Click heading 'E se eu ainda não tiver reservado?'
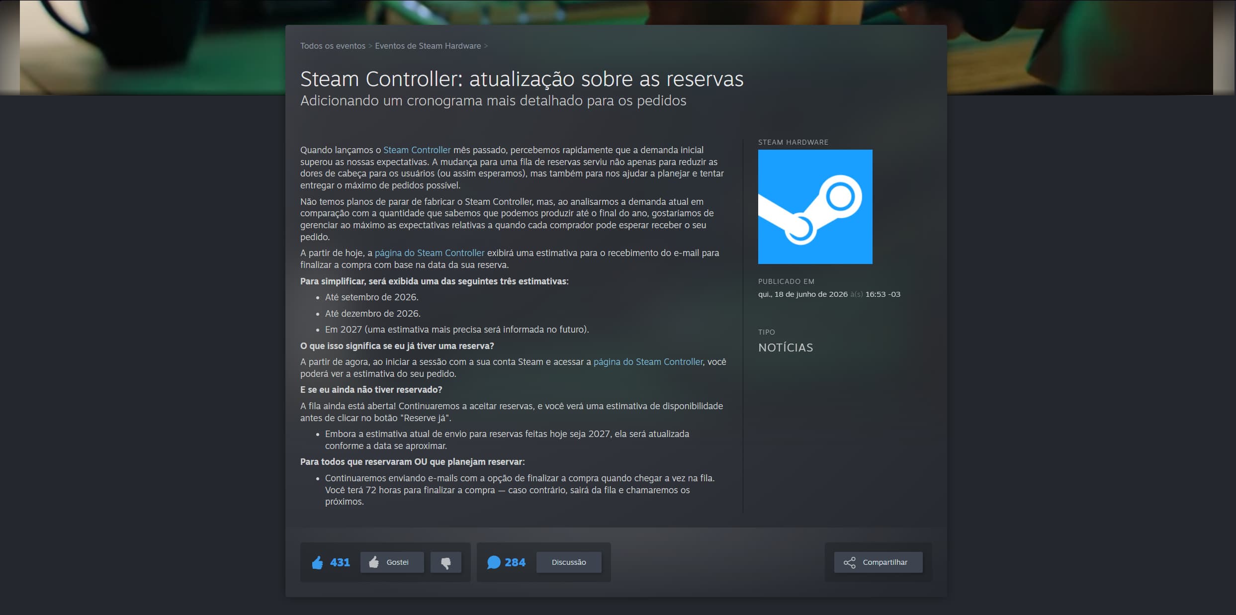Screen dimensions: 1236x615 click(x=371, y=389)
